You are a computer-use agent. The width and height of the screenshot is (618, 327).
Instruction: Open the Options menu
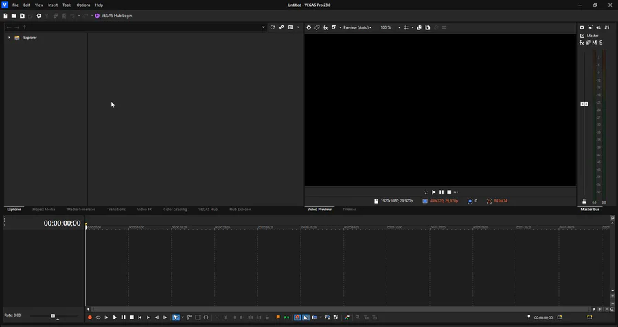(83, 5)
